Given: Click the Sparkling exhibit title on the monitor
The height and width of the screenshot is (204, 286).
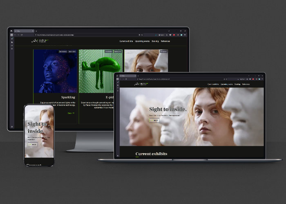Looking at the screenshot, I should click(68, 97).
